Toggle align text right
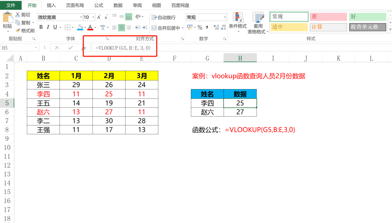This screenshot has width=392, height=223. coord(128,28)
